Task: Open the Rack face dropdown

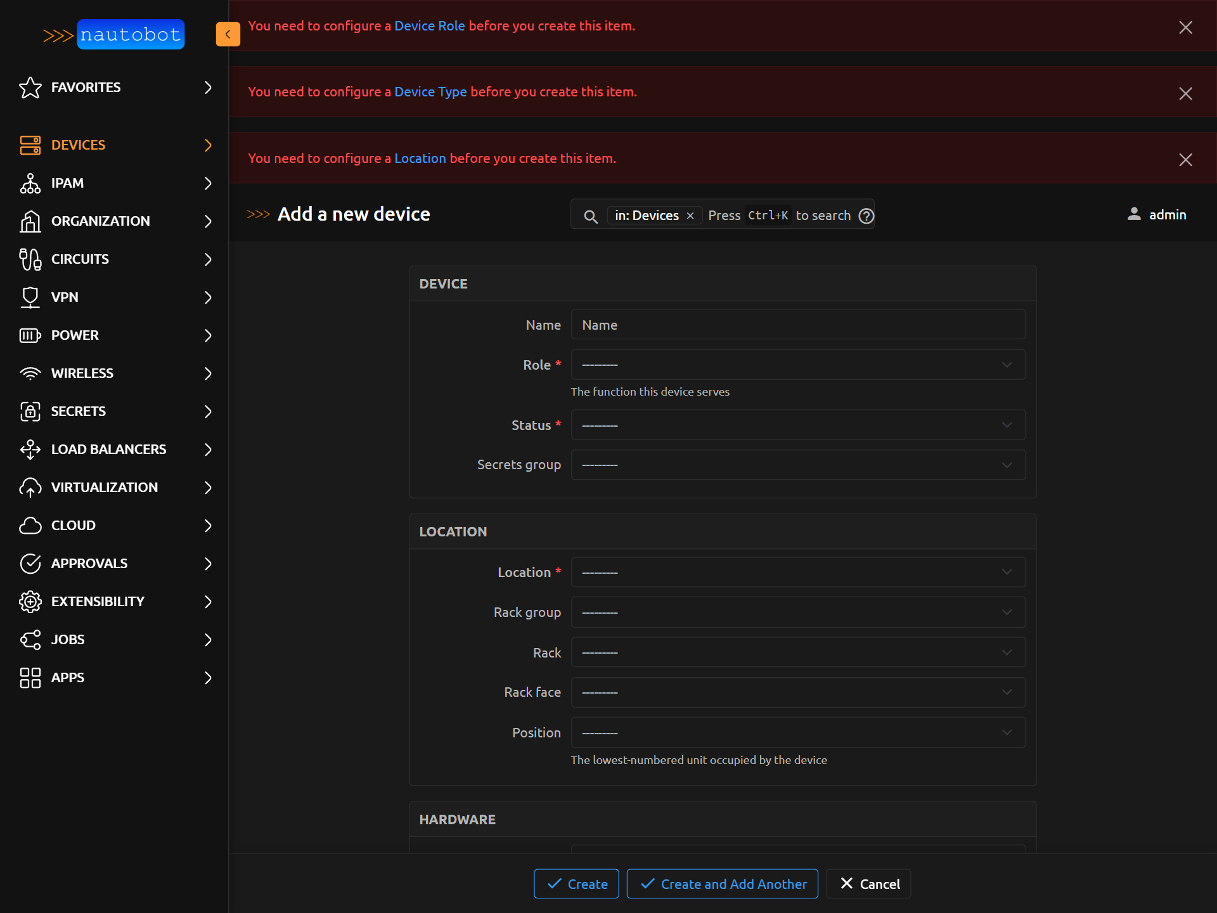Action: pos(798,692)
